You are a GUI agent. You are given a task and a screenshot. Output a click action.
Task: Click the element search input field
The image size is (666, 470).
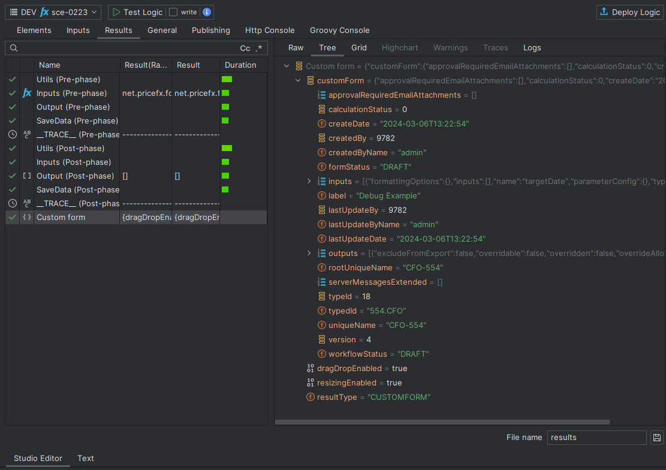click(136, 48)
